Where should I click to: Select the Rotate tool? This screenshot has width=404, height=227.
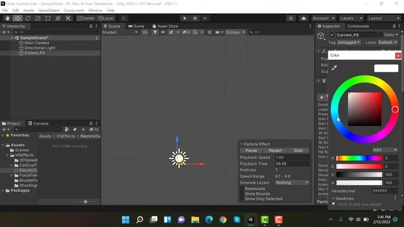(28, 18)
